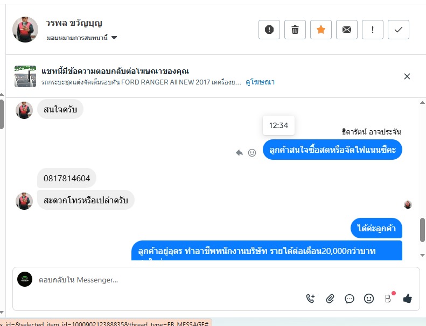This screenshot has width=426, height=326.
Task: Toggle the orange star follow-up marker
Action: coord(321,30)
